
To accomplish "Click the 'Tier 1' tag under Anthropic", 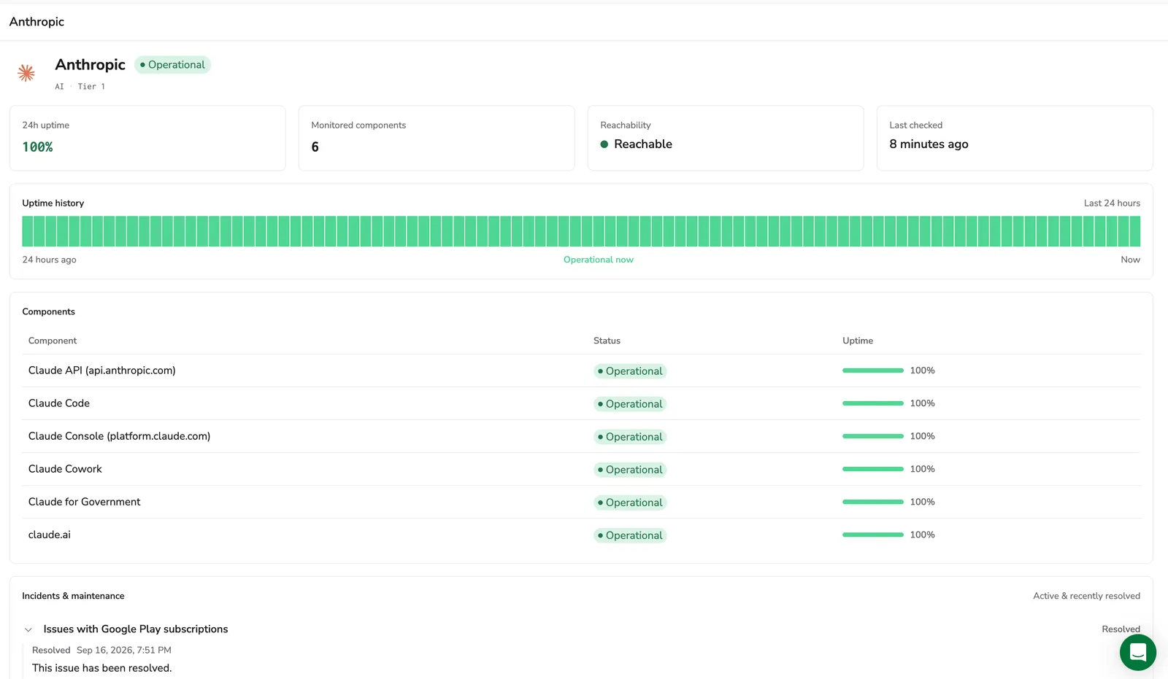I will point(91,87).
